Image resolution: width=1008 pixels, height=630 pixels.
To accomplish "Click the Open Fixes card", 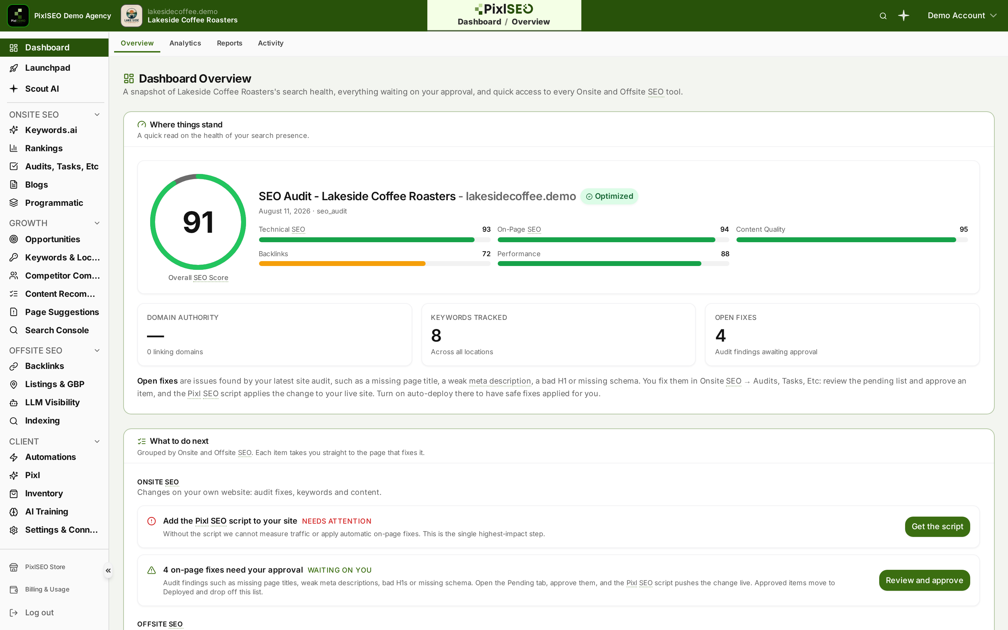I will [x=842, y=335].
